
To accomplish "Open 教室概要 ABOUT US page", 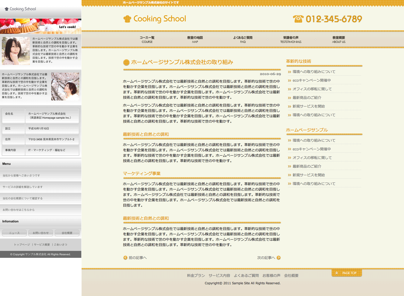I will coord(338,39).
